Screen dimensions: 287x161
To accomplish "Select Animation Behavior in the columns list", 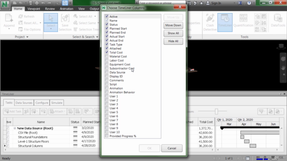I will click(122, 92).
